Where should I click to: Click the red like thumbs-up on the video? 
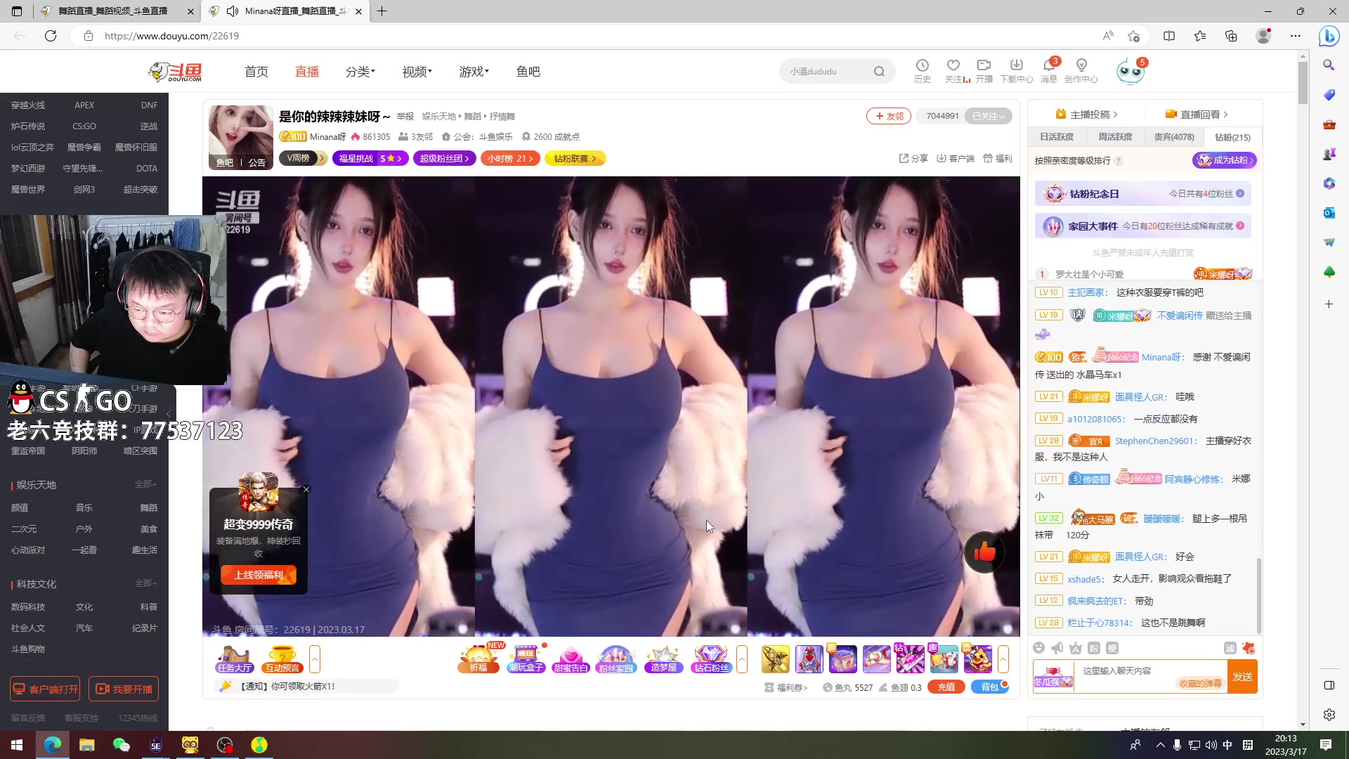[985, 552]
